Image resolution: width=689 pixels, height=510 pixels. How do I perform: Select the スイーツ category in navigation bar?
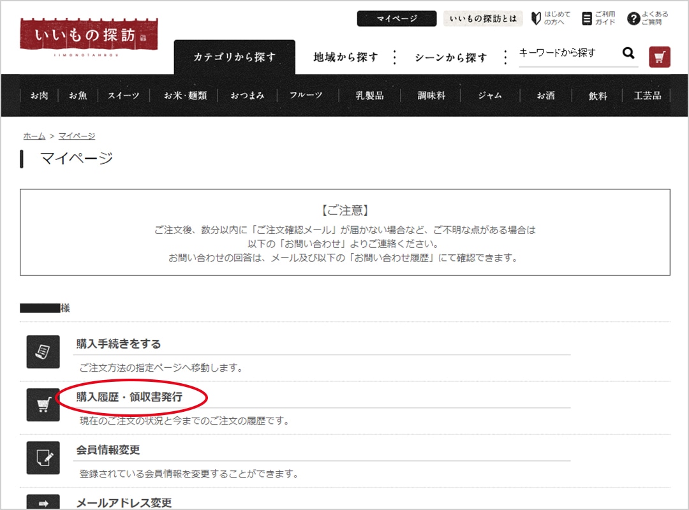123,96
